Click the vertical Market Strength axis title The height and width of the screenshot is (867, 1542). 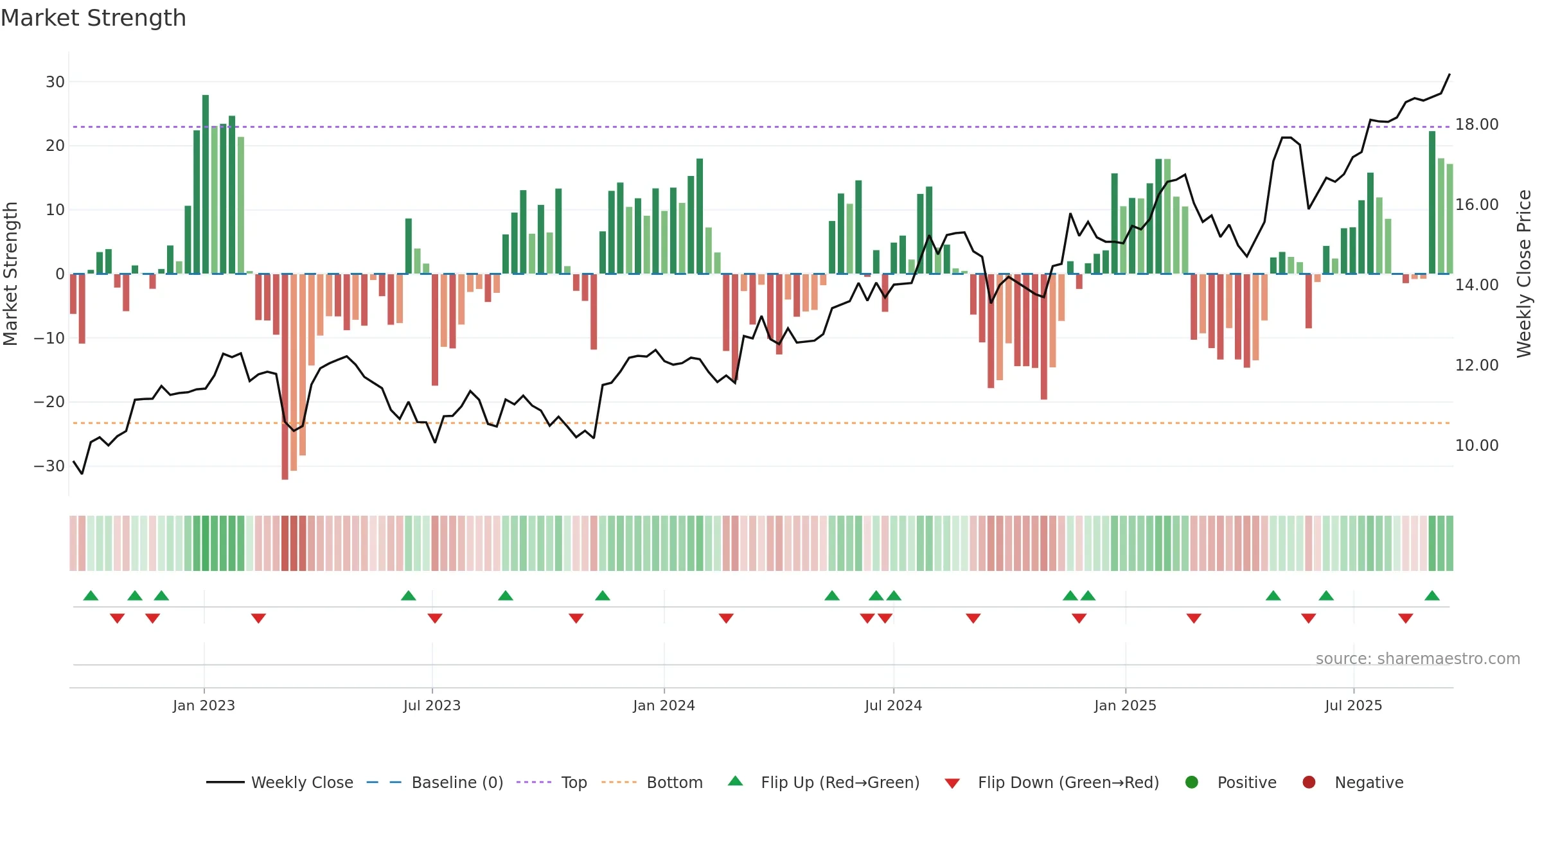click(x=10, y=274)
